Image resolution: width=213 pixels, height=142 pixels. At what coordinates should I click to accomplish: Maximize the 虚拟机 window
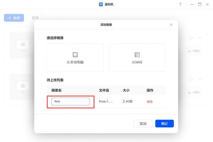[x=200, y=4]
